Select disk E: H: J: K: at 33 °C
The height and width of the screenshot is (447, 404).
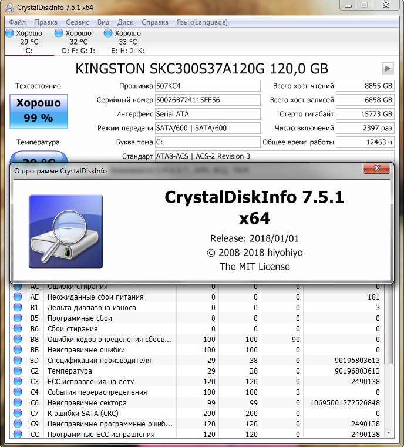(127, 42)
